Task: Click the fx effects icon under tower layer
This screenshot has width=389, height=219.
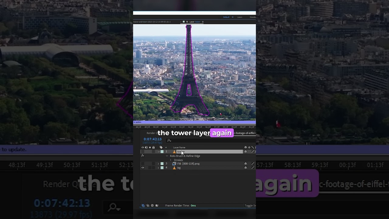Action: click(143, 156)
